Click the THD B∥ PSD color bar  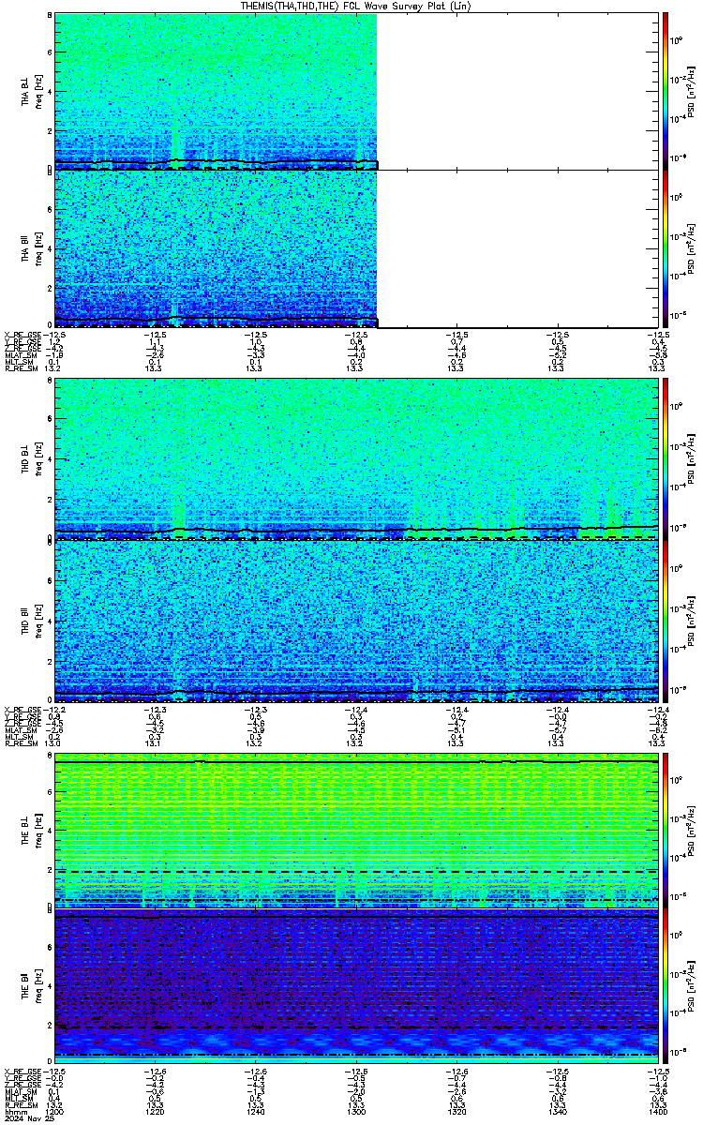click(x=666, y=621)
